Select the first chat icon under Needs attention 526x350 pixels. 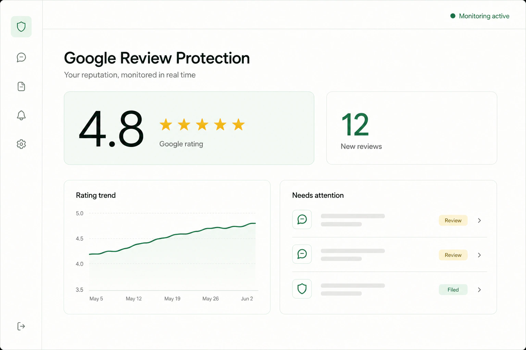[x=302, y=219]
